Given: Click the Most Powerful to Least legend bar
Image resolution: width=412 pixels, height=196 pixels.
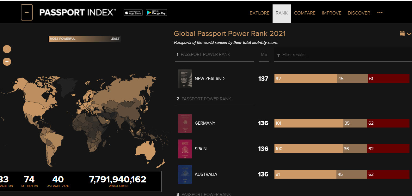Looking at the screenshot, I should 85,39.
